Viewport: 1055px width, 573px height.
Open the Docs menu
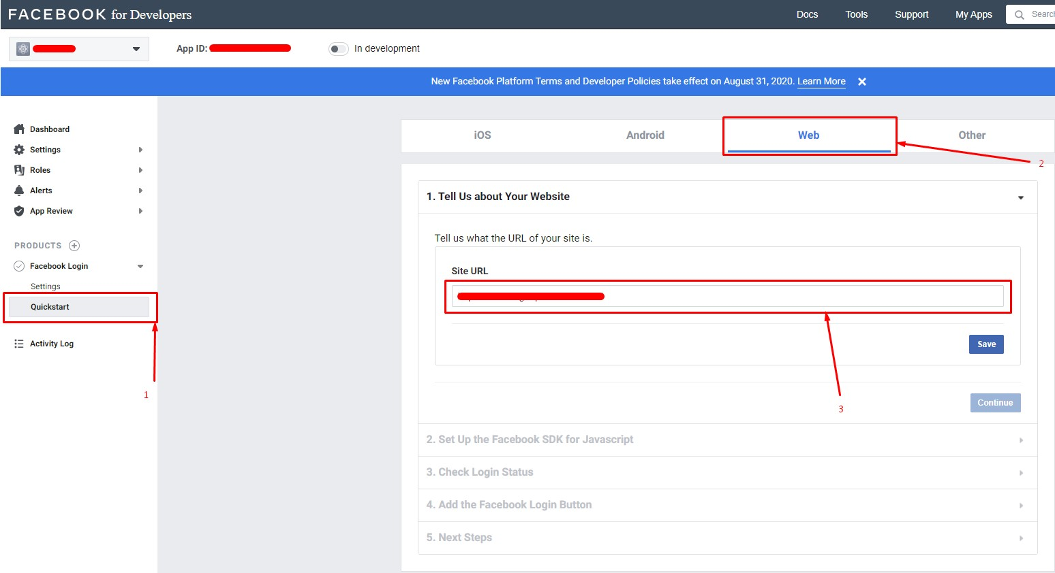click(807, 14)
